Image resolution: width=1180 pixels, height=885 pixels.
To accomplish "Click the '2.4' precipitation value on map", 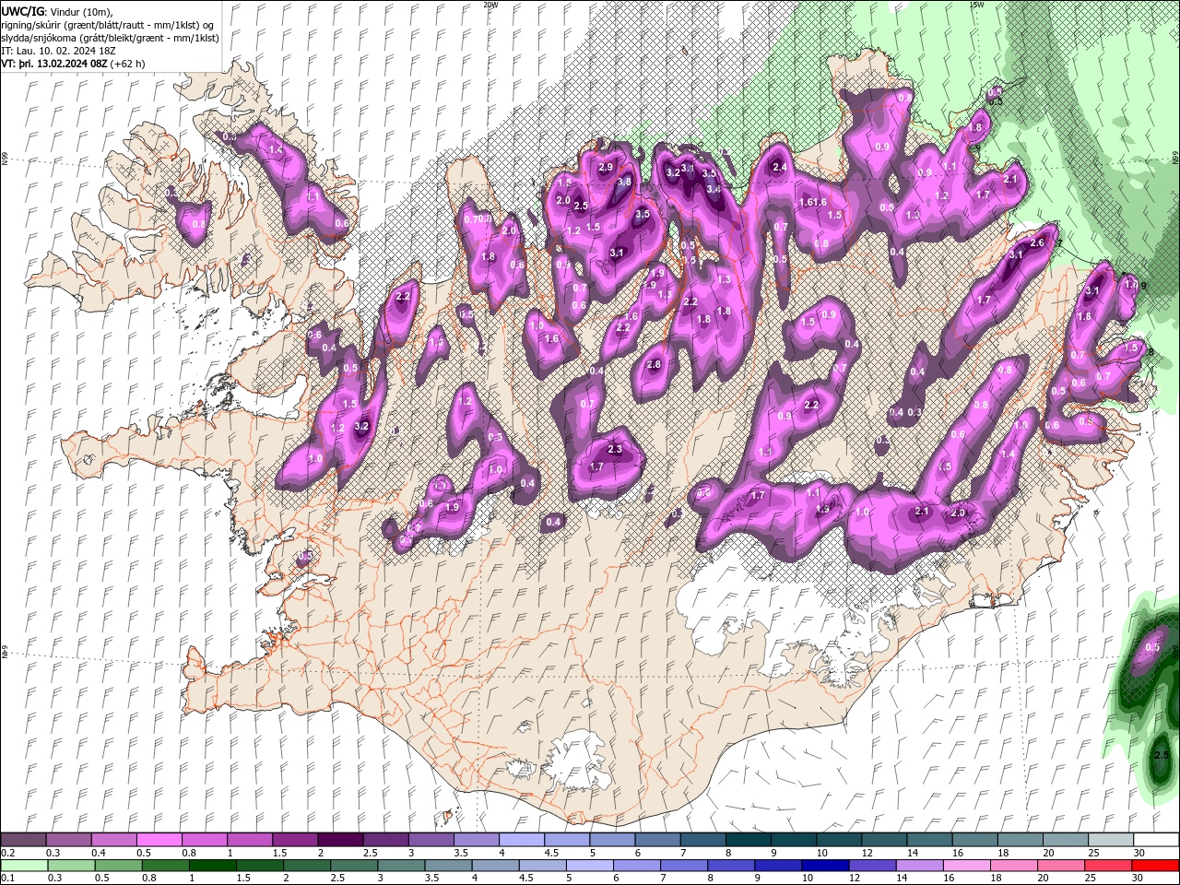I will point(780,167).
